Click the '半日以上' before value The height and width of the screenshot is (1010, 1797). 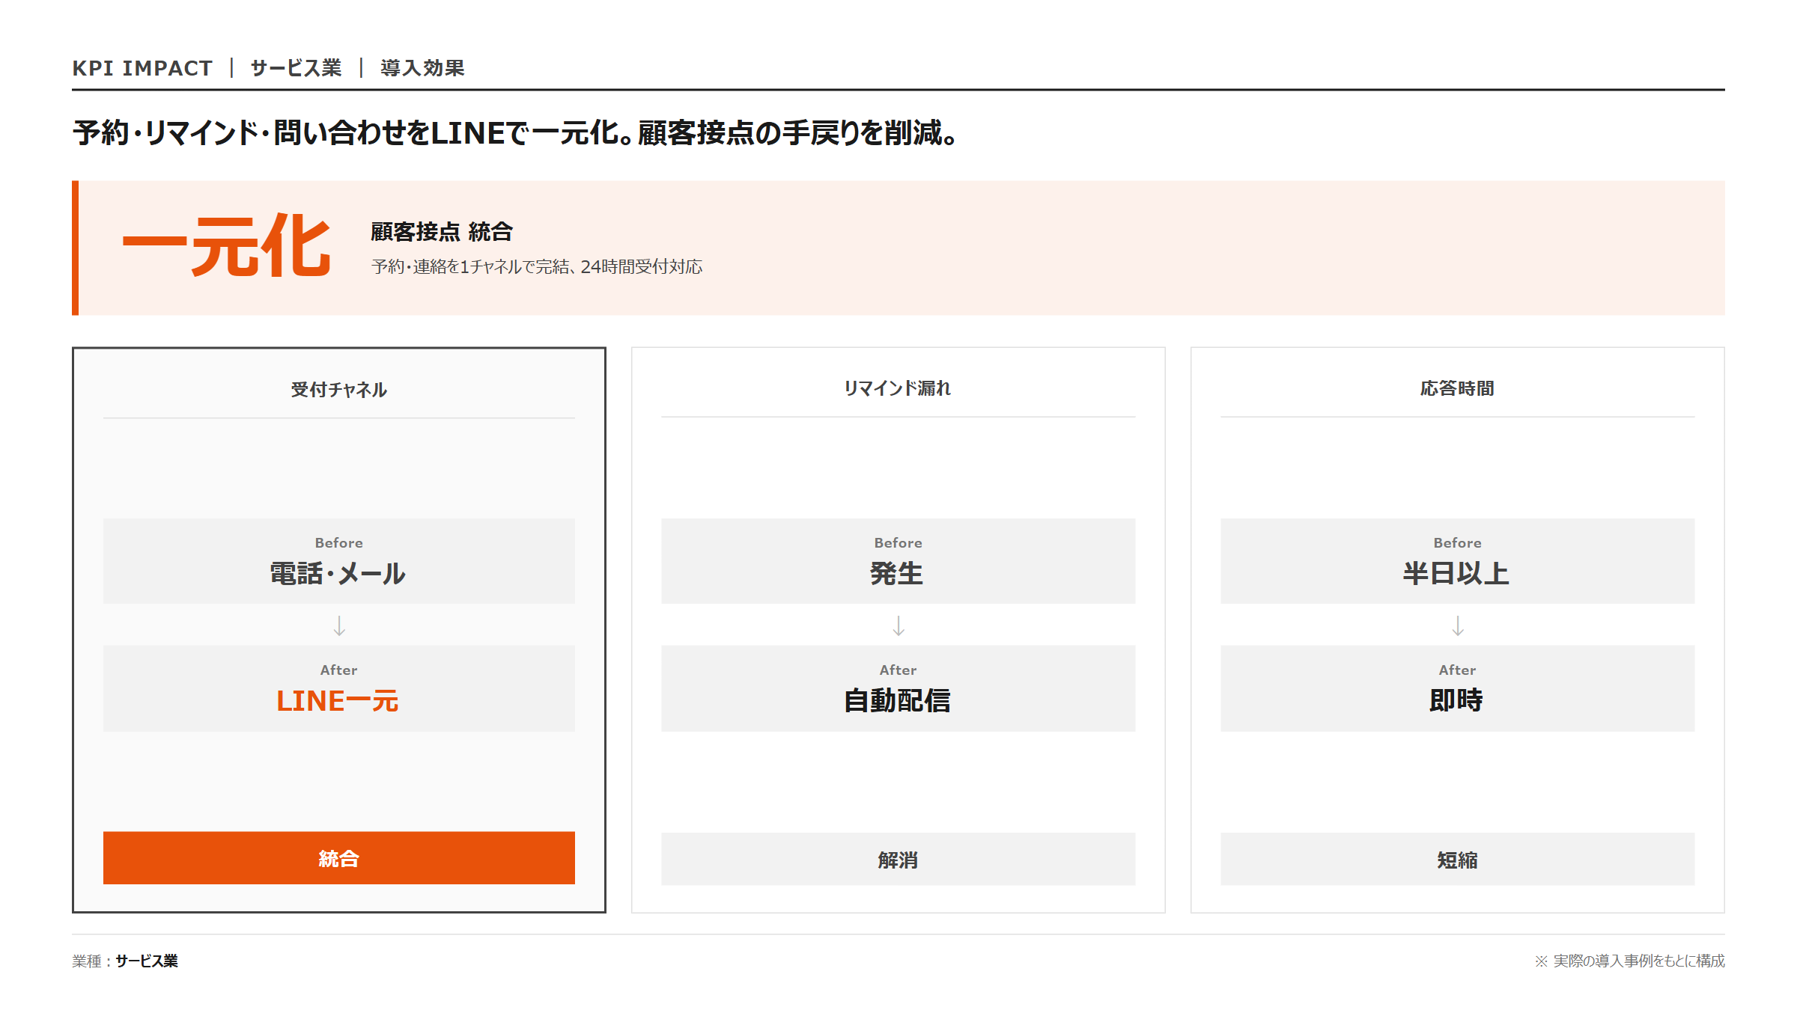pyautogui.click(x=1456, y=574)
